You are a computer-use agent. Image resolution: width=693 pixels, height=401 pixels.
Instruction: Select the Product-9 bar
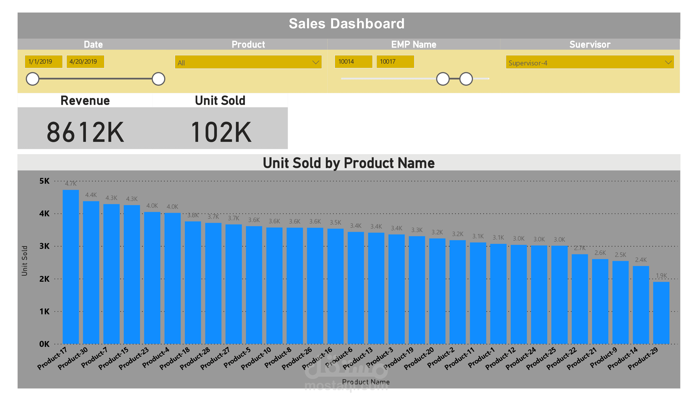[620, 302]
